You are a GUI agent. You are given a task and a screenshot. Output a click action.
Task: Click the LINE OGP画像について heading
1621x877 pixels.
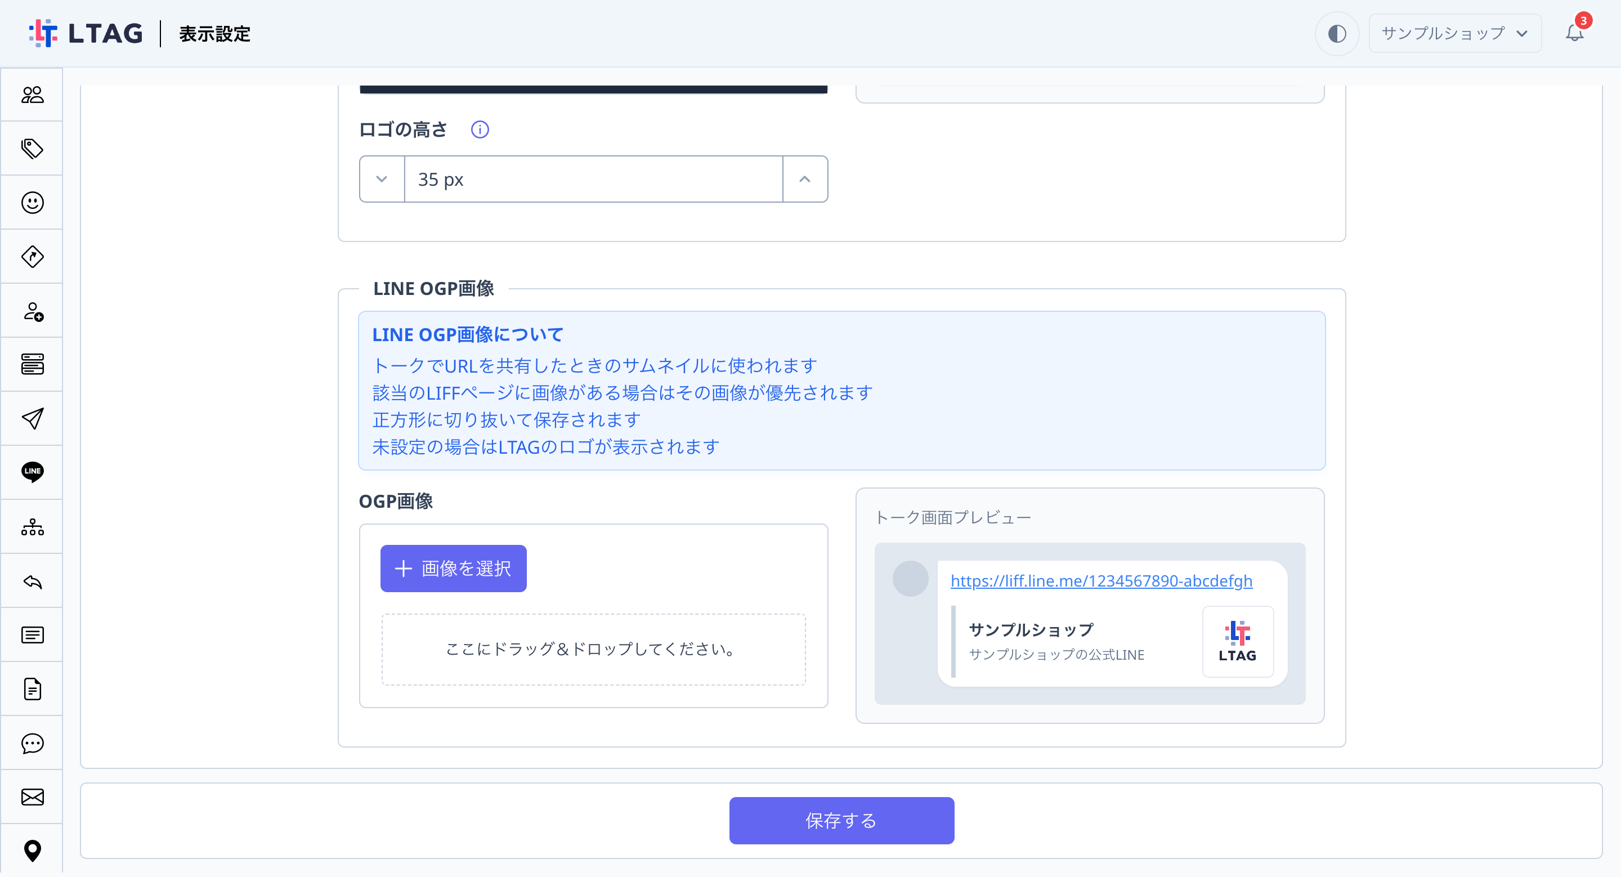click(468, 335)
